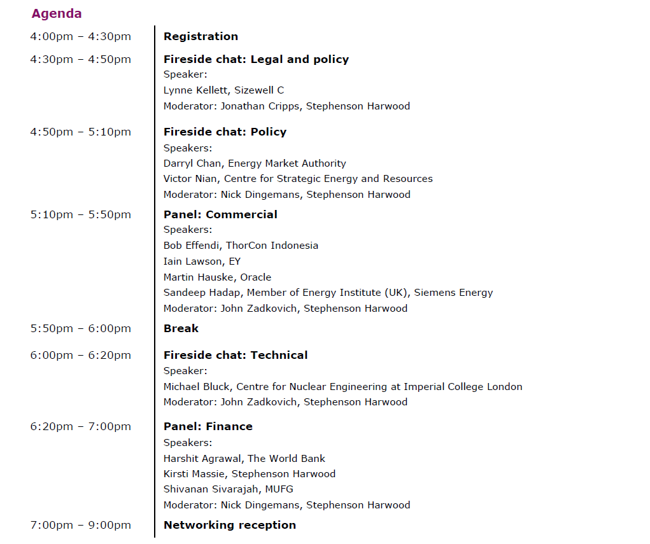Click the 'Fireside chat: Technical' heading
The height and width of the screenshot is (544, 650).
(x=236, y=355)
